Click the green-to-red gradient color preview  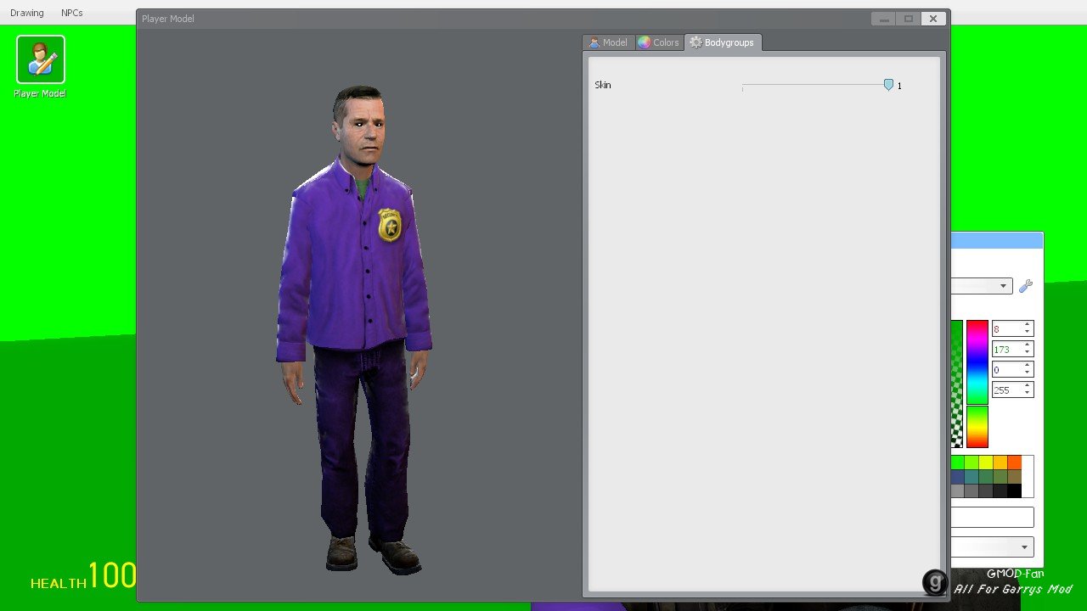[977, 427]
